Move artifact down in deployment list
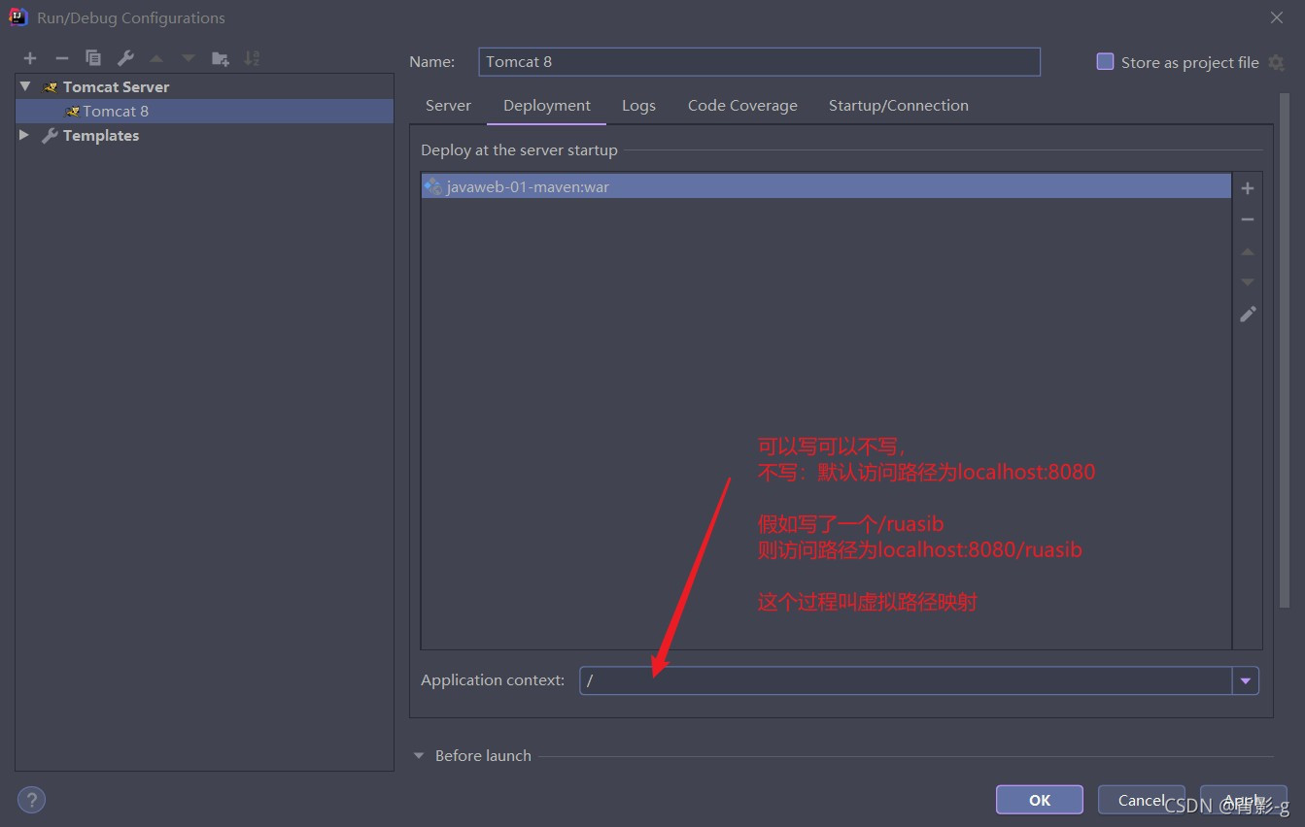Screen dimensions: 1305x827 tap(1248, 282)
